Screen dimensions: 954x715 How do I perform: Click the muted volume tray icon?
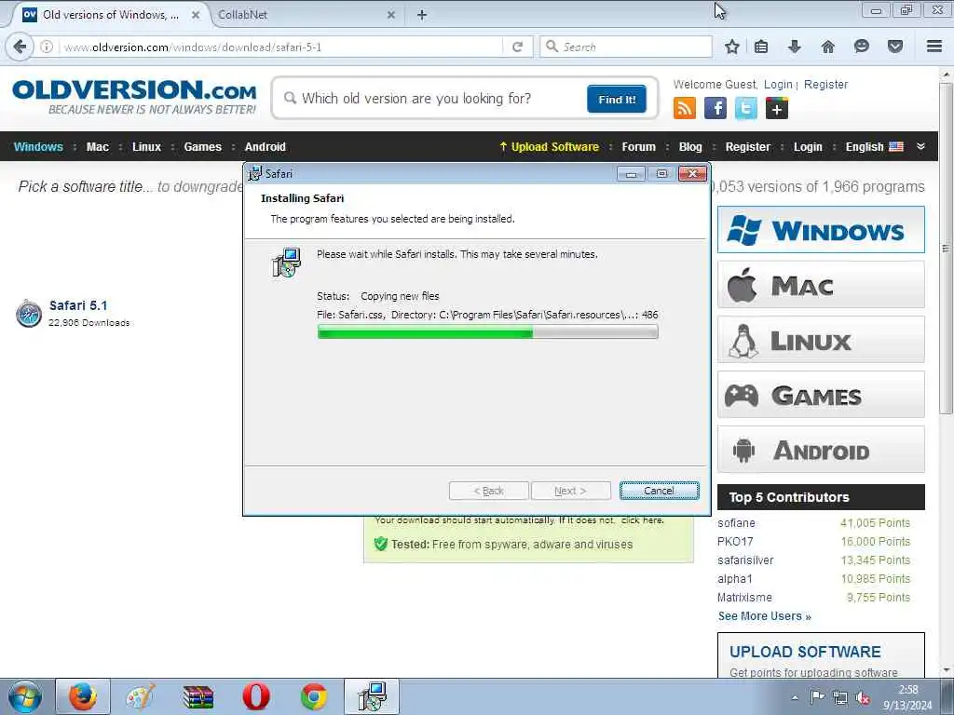pos(863,697)
